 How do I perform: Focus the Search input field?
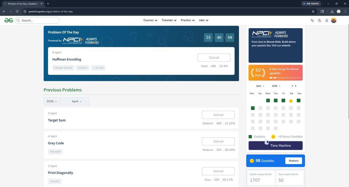37,20
